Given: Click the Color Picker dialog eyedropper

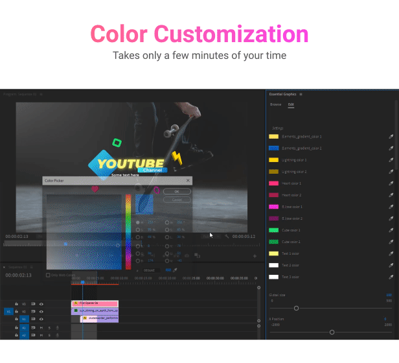Looking at the screenshot, I should (175, 270).
